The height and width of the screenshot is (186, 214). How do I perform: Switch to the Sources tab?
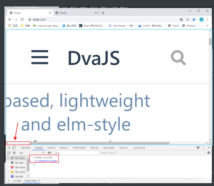51,147
